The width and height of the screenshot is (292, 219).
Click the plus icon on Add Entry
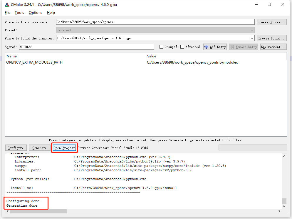click(206, 47)
